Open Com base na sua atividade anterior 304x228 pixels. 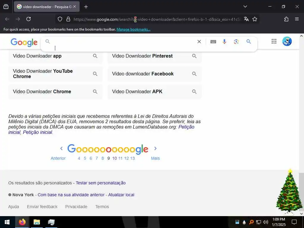(71, 195)
